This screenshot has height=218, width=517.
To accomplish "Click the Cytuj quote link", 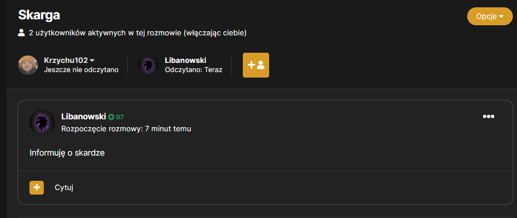I will pos(64,188).
